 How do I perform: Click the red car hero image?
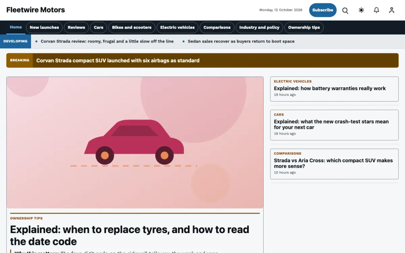pyautogui.click(x=135, y=142)
